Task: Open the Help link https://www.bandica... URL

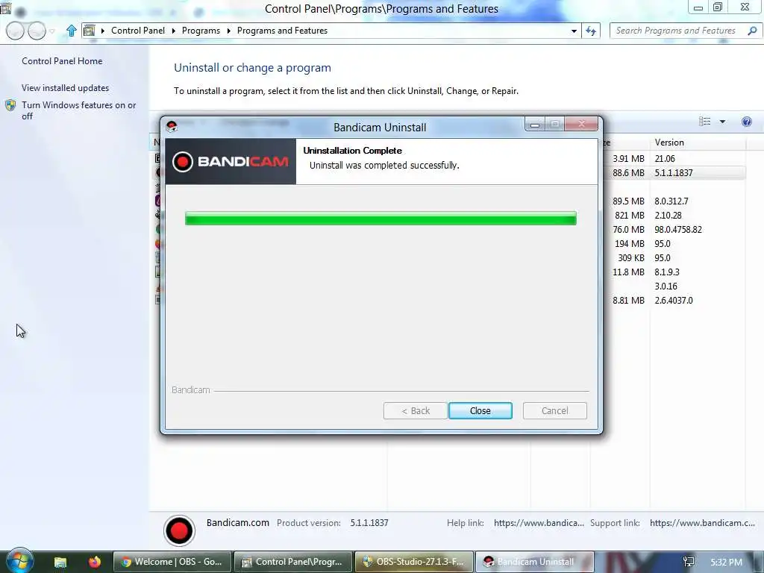Action: [x=539, y=523]
